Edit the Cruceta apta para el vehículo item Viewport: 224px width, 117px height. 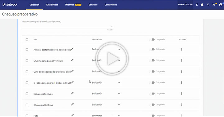72,60
